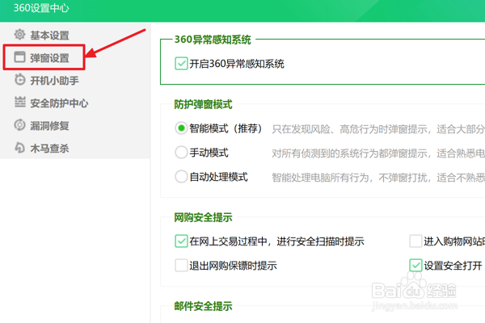Check the 进入购物网站 checkbox

415,241
